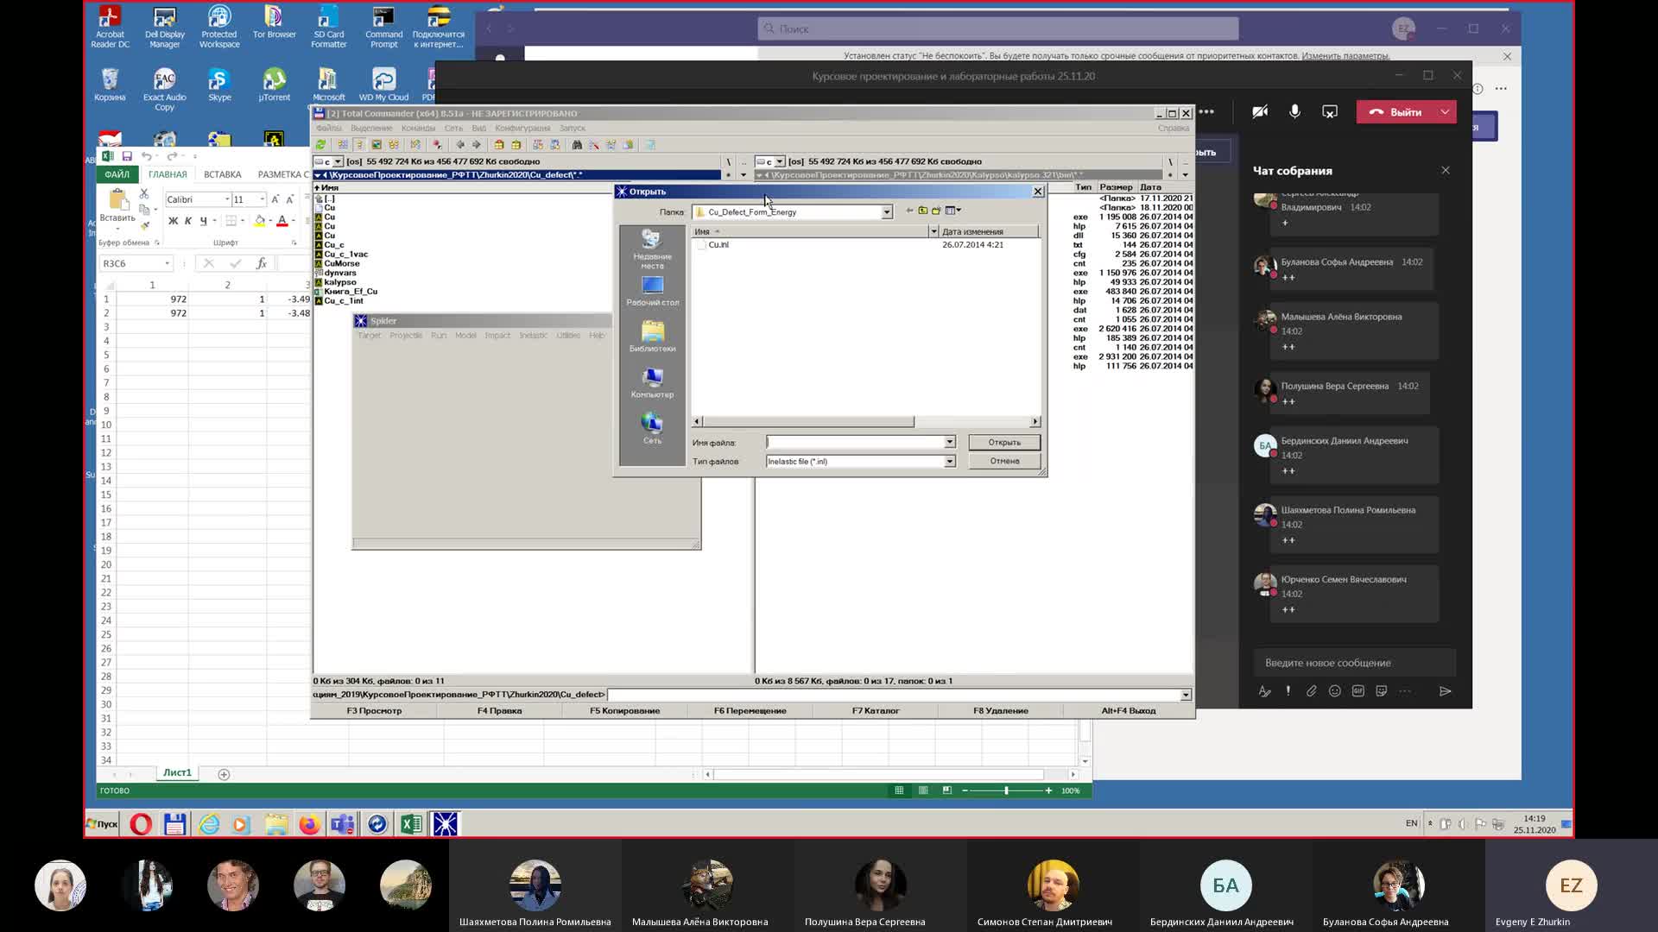Toggle microphone mute in Teams meeting
The width and height of the screenshot is (1658, 932).
point(1294,112)
